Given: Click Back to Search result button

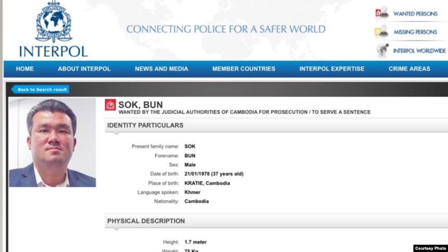Looking at the screenshot, I should point(41,90).
